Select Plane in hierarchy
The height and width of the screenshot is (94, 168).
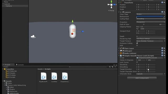(x=6, y=2)
